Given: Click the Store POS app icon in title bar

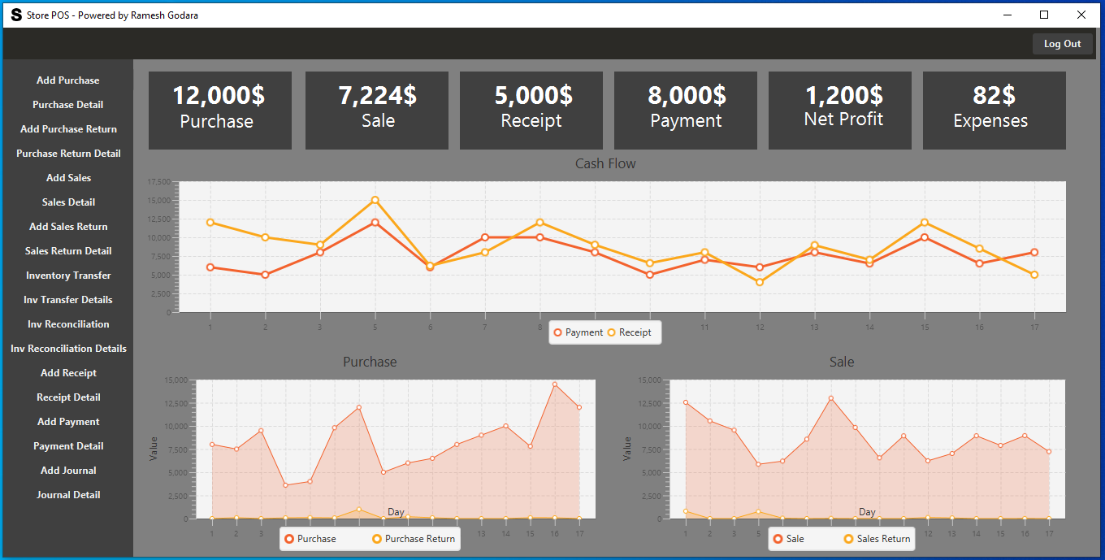Looking at the screenshot, I should coord(16,15).
